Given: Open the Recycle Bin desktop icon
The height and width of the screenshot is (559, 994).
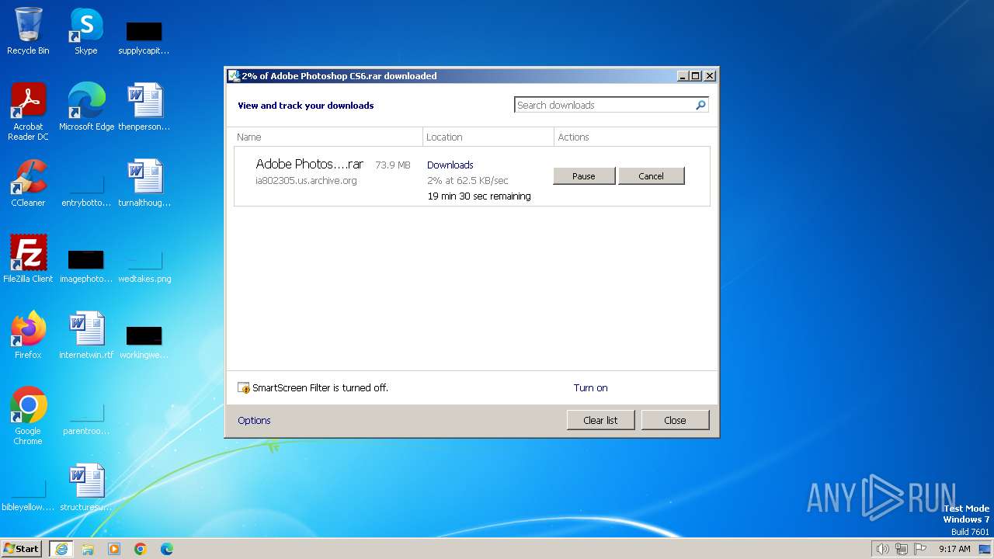Looking at the screenshot, I should coord(28,31).
